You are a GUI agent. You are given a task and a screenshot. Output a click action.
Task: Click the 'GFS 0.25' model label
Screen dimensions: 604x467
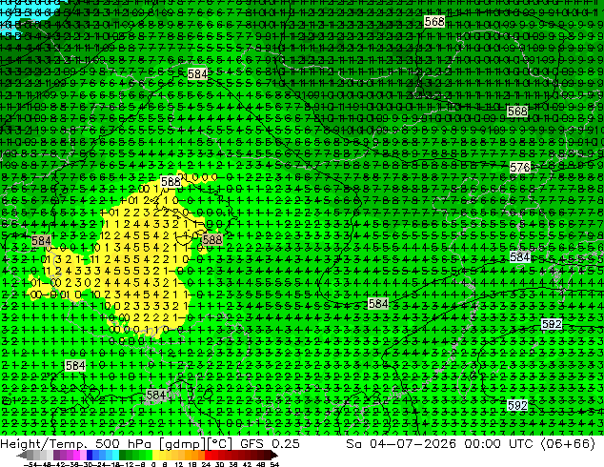tap(270, 444)
